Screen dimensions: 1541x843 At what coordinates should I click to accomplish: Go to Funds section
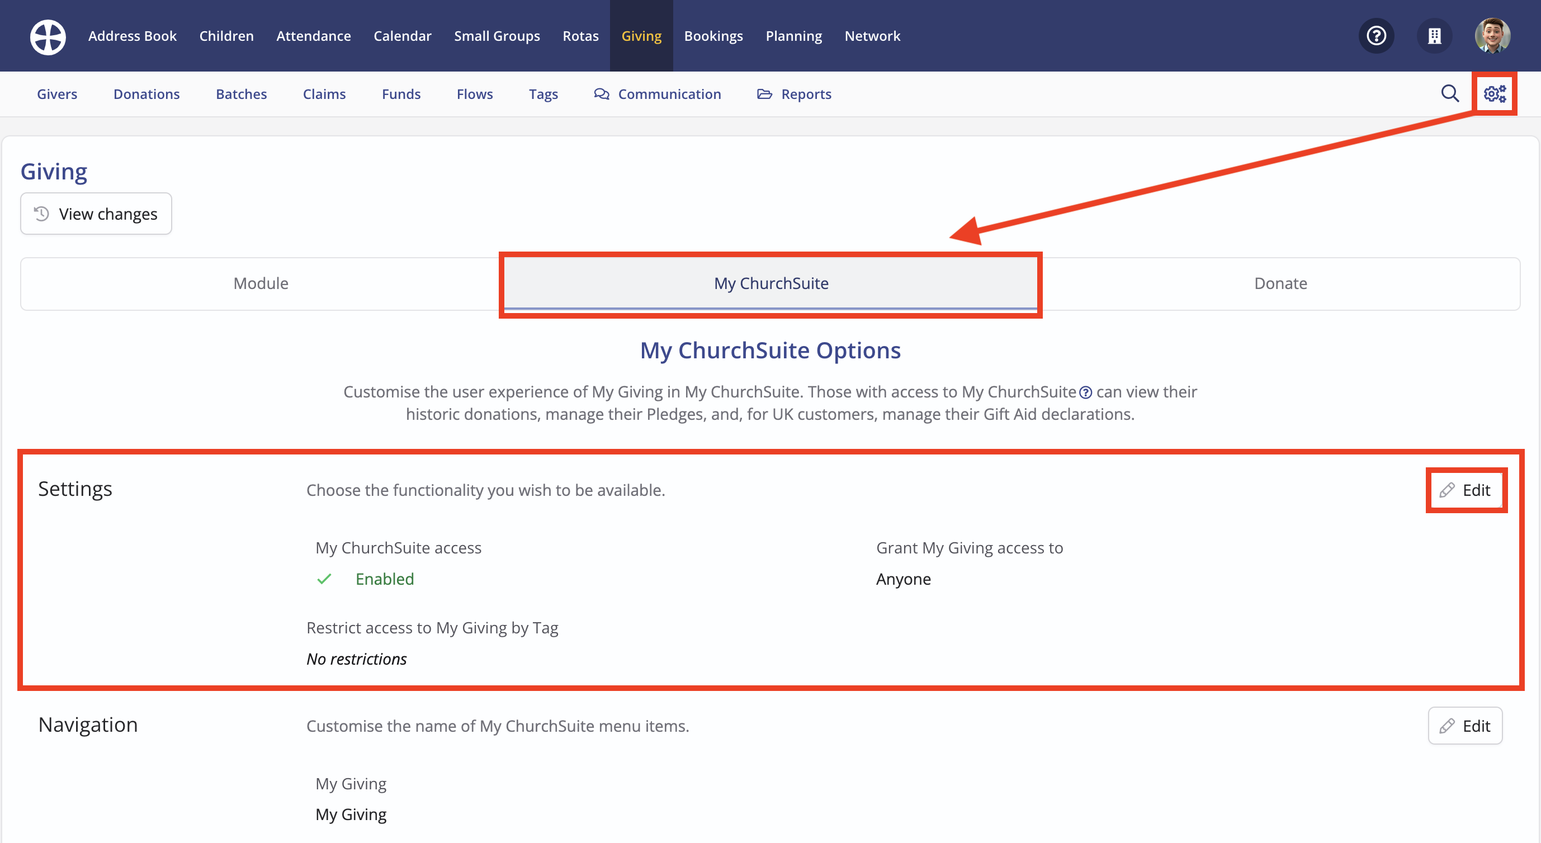[401, 94]
